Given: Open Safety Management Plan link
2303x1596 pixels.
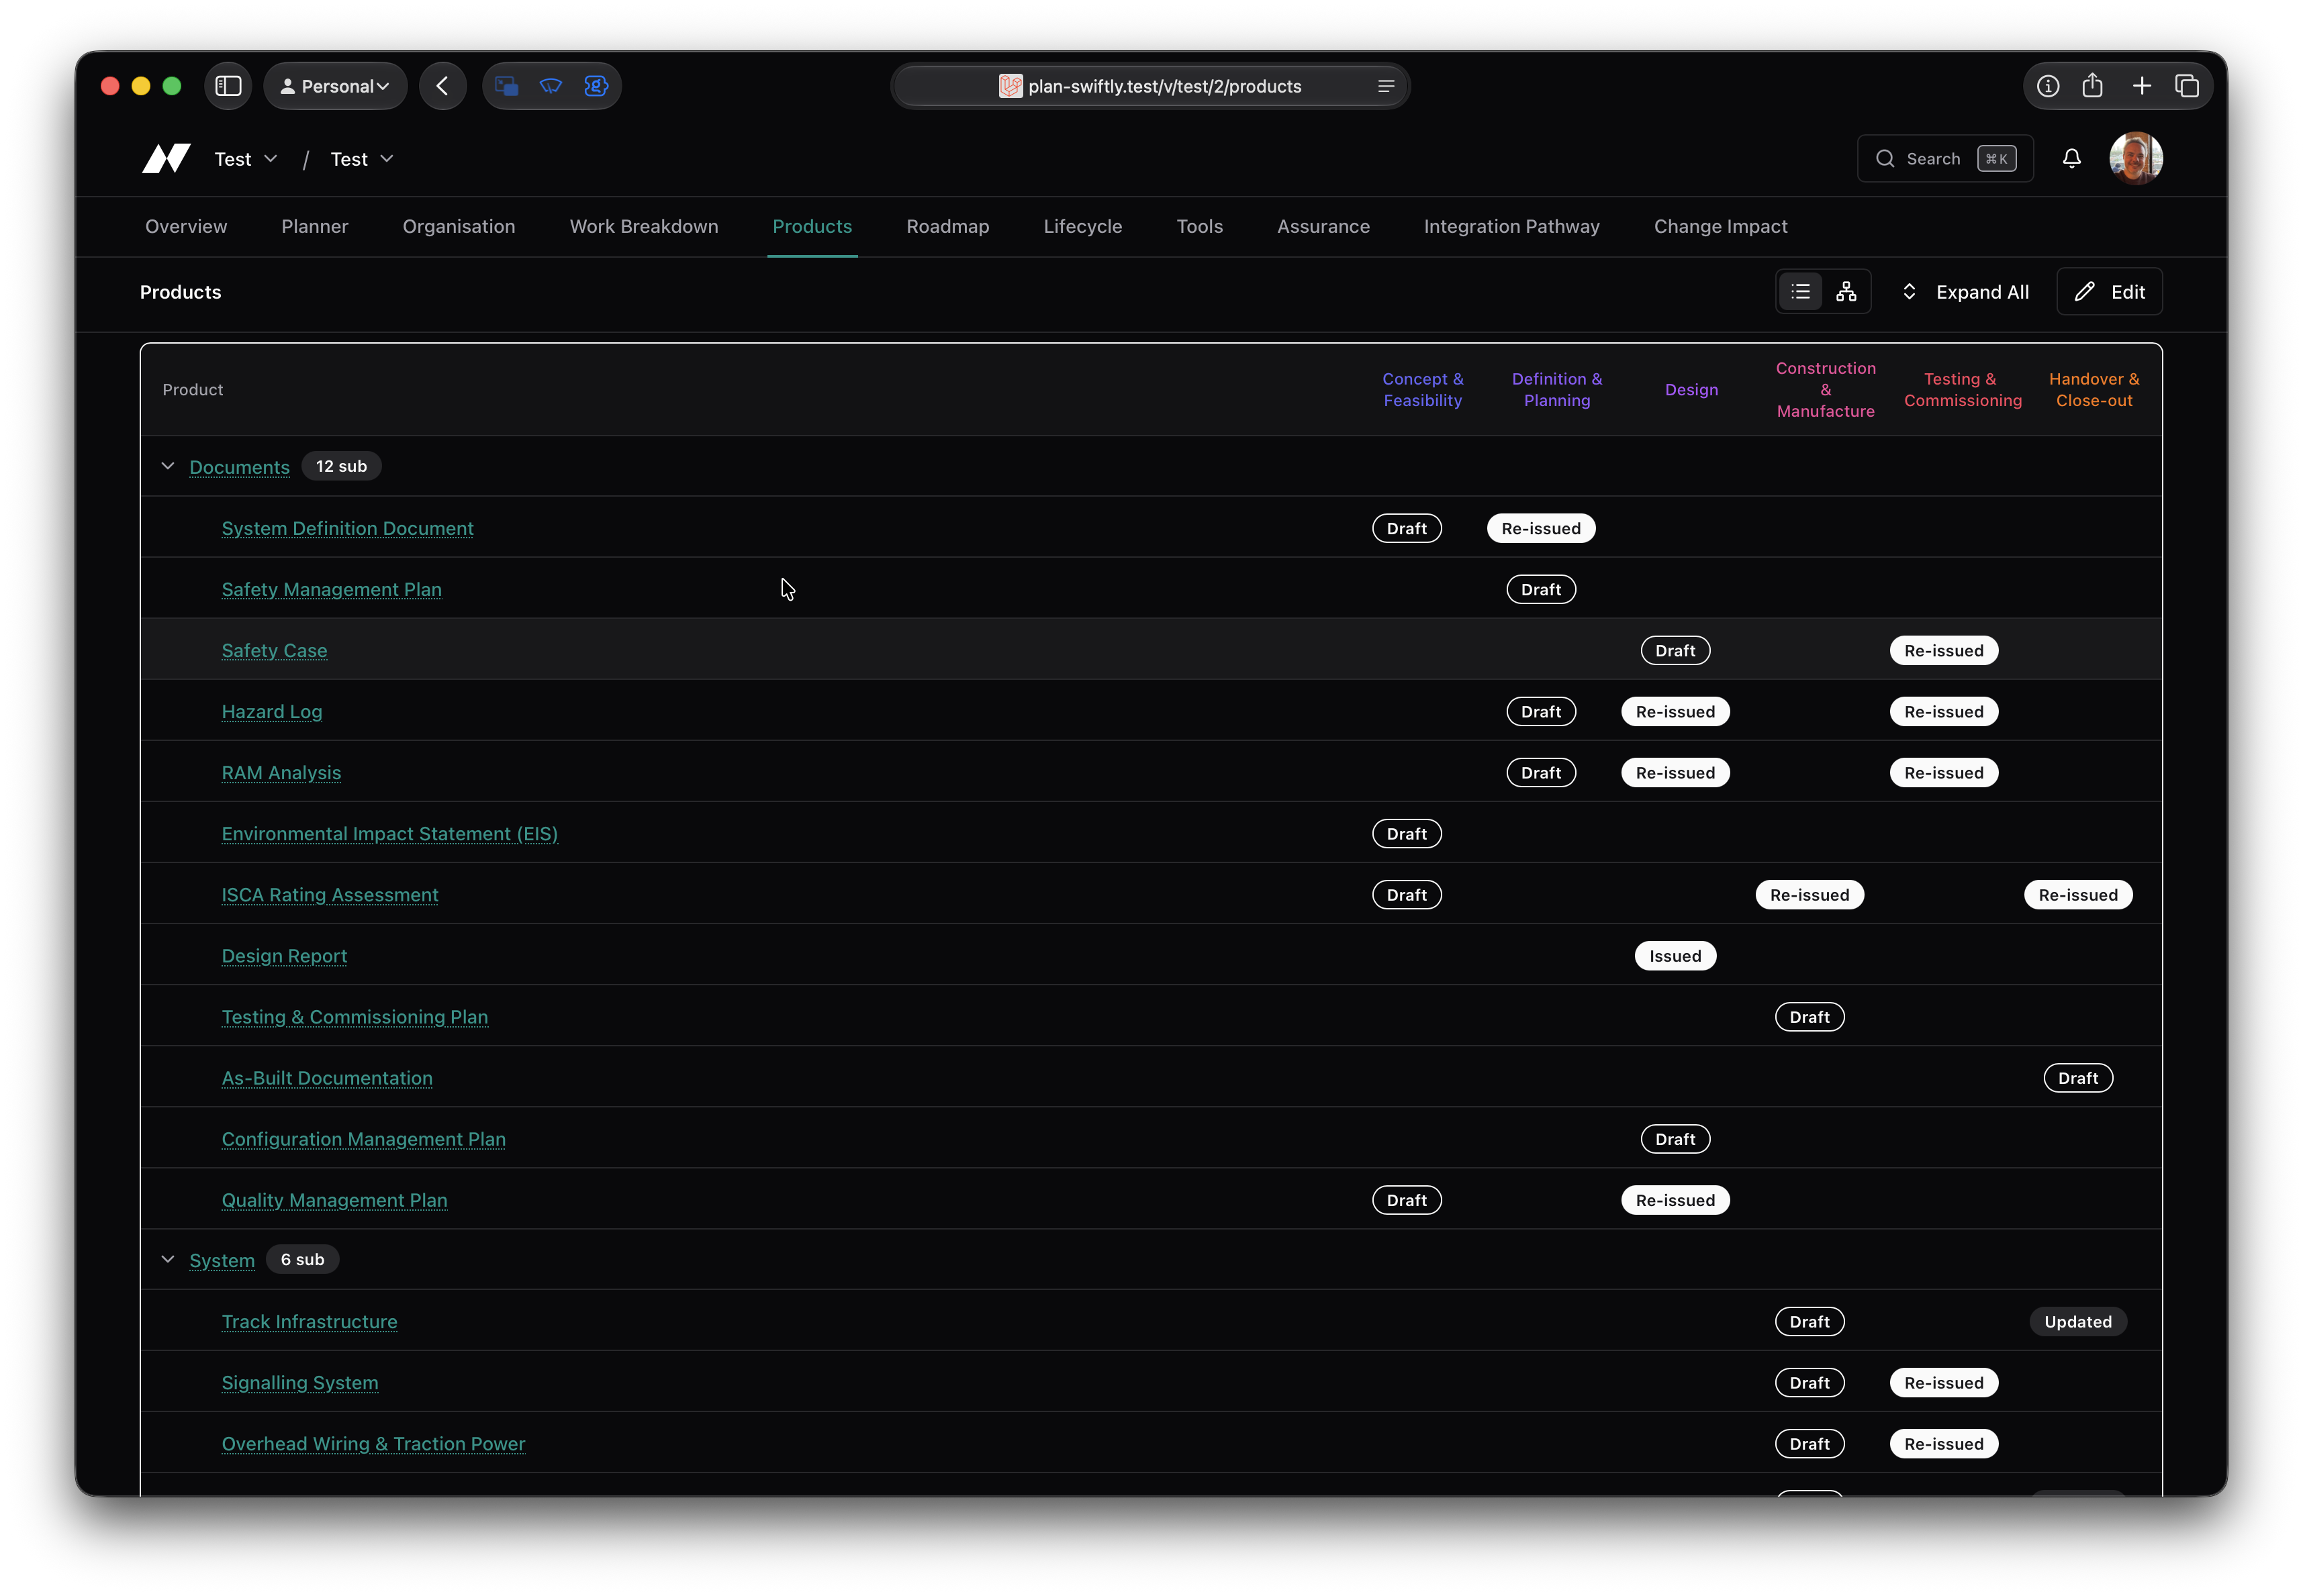Looking at the screenshot, I should [x=331, y=589].
